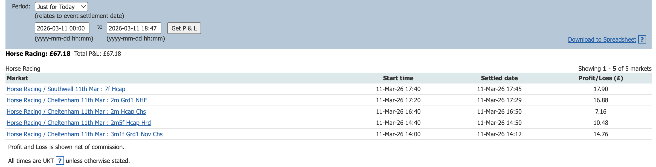The image size is (656, 167).
Task: Click the end date field 2026-03-11 18:47
Action: pyautogui.click(x=134, y=28)
